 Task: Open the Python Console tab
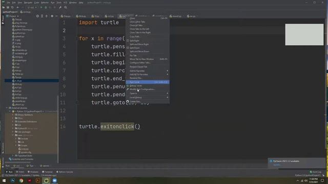coord(65,172)
